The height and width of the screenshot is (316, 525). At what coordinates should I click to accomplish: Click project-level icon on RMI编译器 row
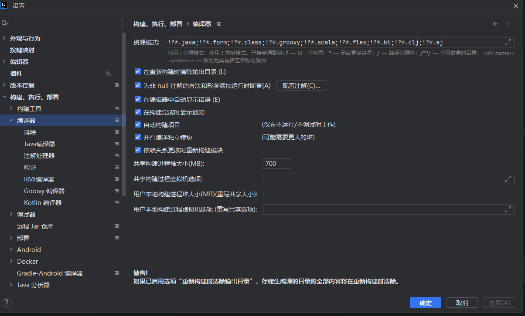click(x=116, y=179)
